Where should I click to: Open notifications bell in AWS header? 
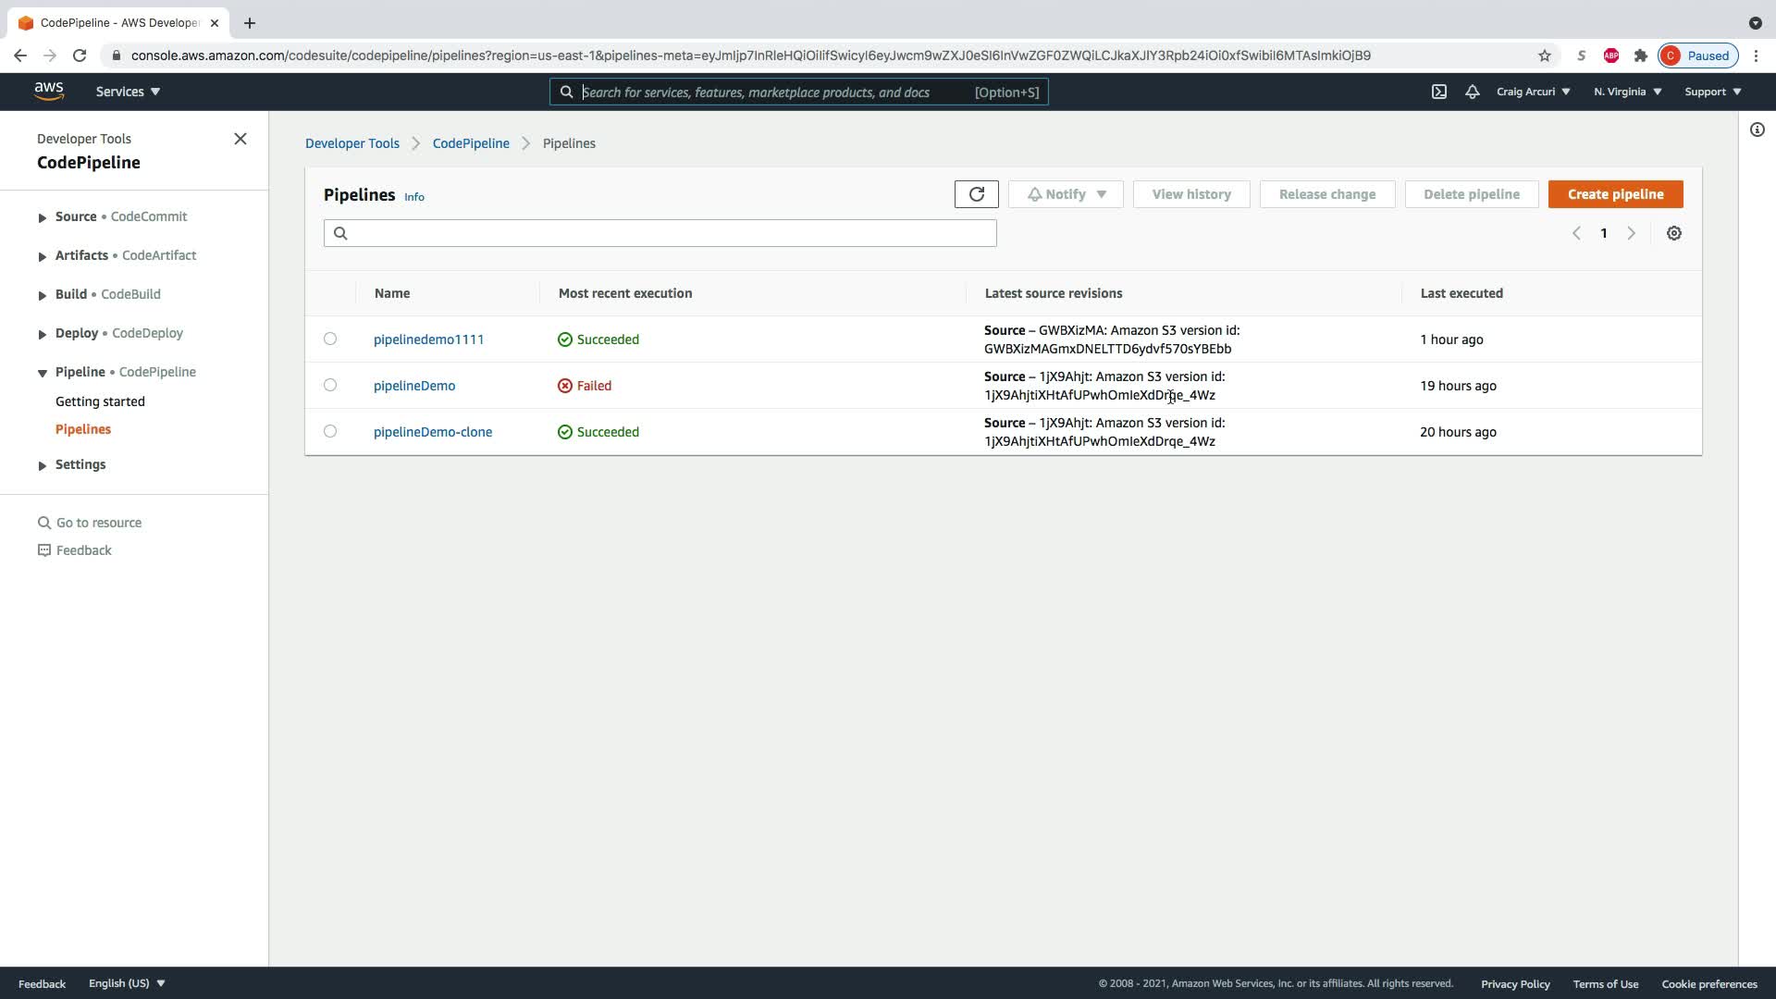point(1472,92)
